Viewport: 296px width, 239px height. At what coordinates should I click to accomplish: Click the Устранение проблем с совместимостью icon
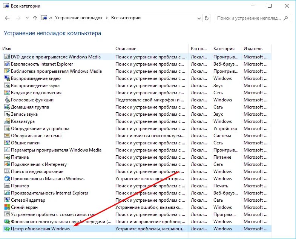point(7,214)
